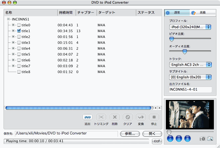Open the ログ log button
220x148 pixels.
coord(157,141)
